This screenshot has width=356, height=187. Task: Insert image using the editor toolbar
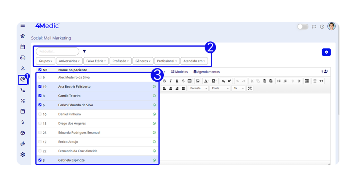tap(197, 81)
